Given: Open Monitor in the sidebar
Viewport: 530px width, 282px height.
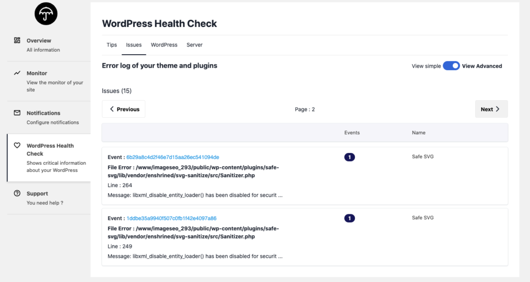Looking at the screenshot, I should pyautogui.click(x=49, y=81).
